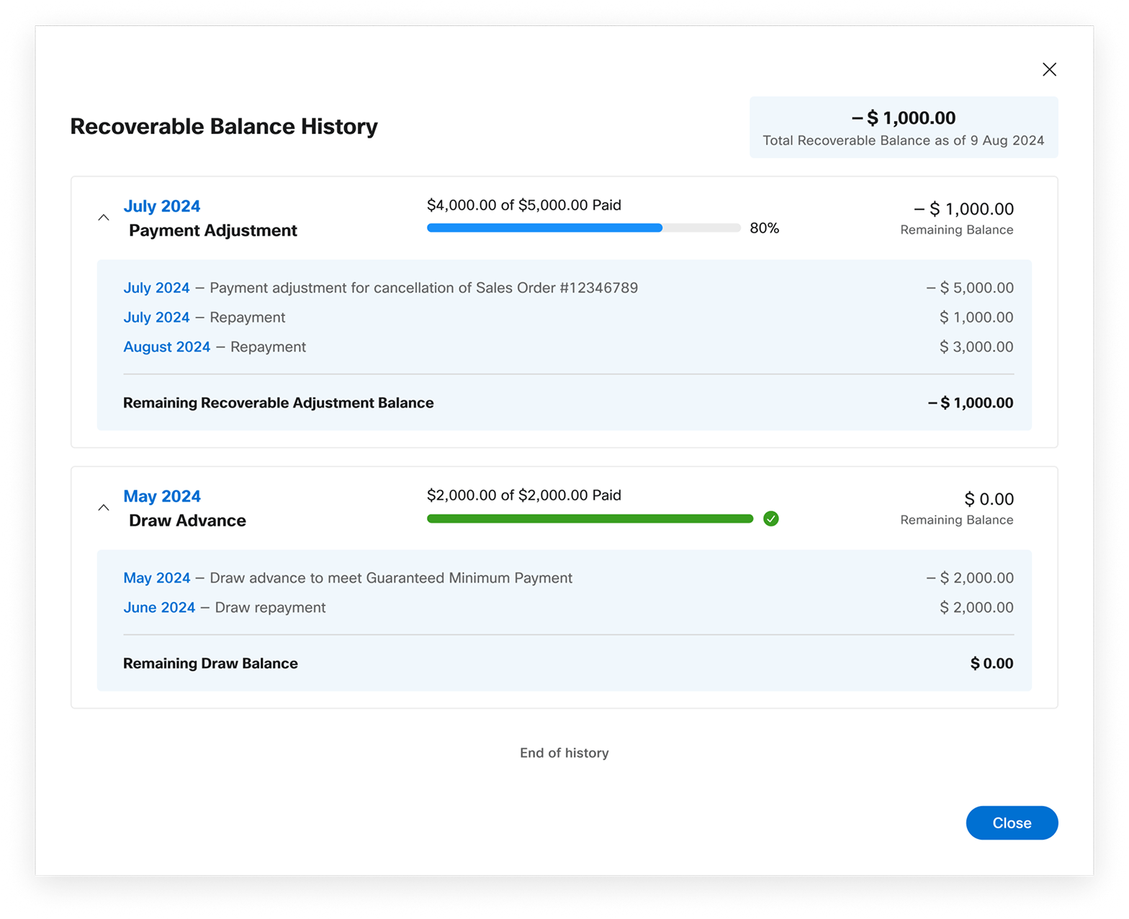Open the May 2024 Draw Advance heading link
Viewport: 1129px width, 919px height.
[x=162, y=496]
